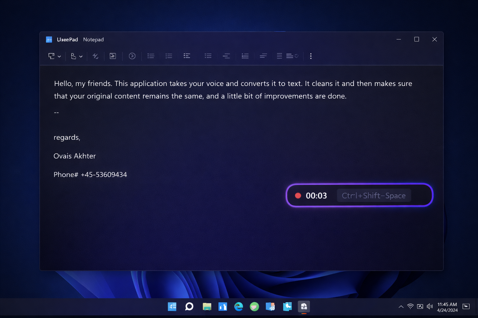This screenshot has height=318, width=478.
Task: Click the UseePad title menu
Action: [67, 39]
